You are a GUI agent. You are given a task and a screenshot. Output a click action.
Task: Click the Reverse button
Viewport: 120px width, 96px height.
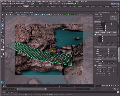[x=103, y=32]
